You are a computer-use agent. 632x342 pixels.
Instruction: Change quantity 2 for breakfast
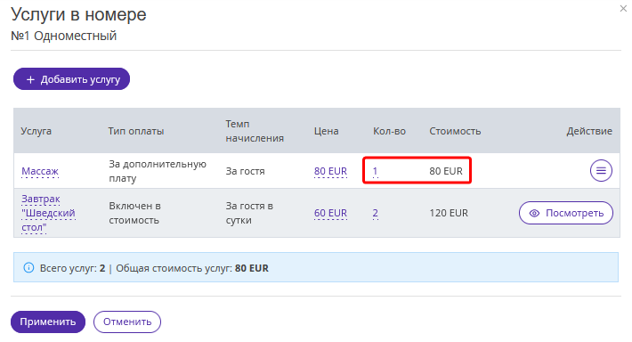pyautogui.click(x=376, y=213)
